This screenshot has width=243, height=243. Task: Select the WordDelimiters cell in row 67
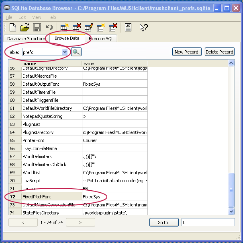[52, 157]
